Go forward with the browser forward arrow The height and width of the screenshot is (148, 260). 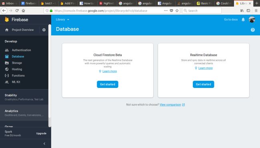(11, 11)
